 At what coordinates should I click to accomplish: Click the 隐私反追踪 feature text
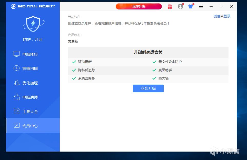[x=87, y=70]
